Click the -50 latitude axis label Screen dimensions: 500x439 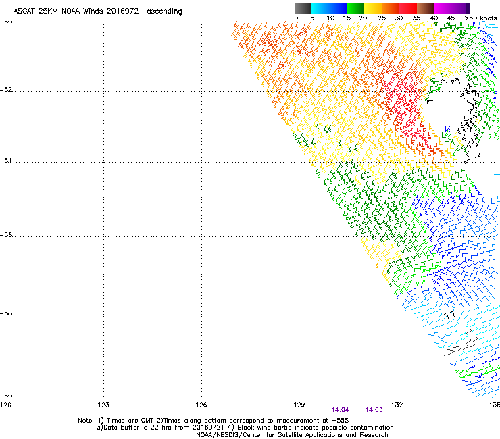(6, 22)
